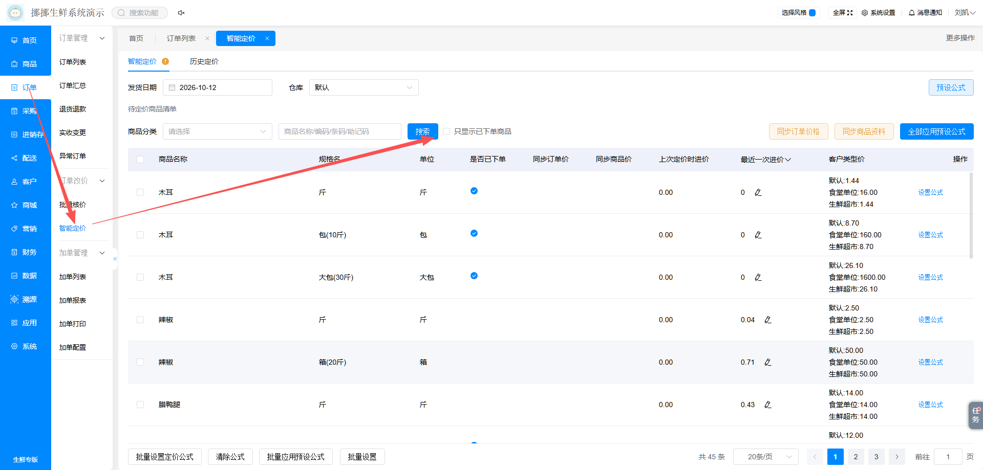Check the 腊鸭腿 row checkbox
983x470 pixels.
pos(140,405)
